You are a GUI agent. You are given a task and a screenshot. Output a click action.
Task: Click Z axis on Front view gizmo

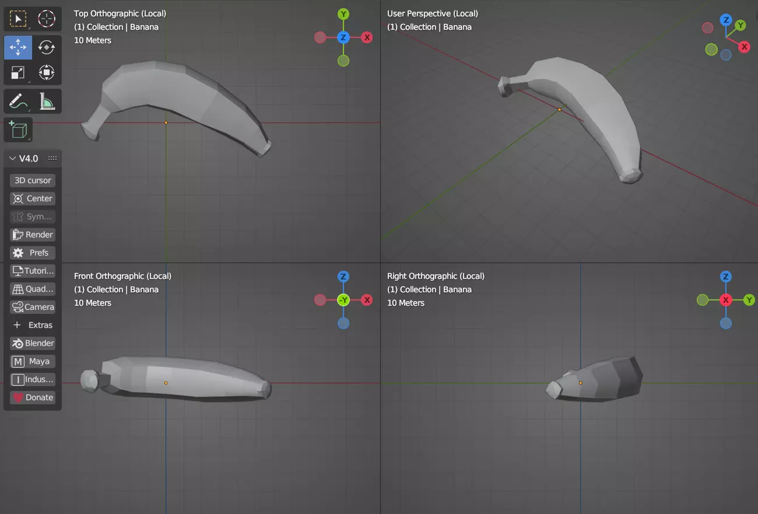tap(343, 277)
